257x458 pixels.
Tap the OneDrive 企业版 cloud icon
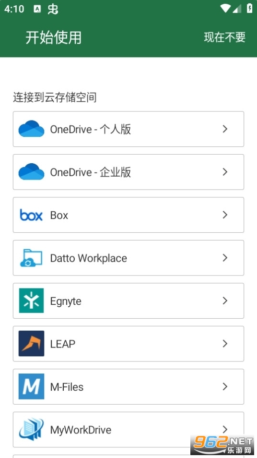[31, 172]
